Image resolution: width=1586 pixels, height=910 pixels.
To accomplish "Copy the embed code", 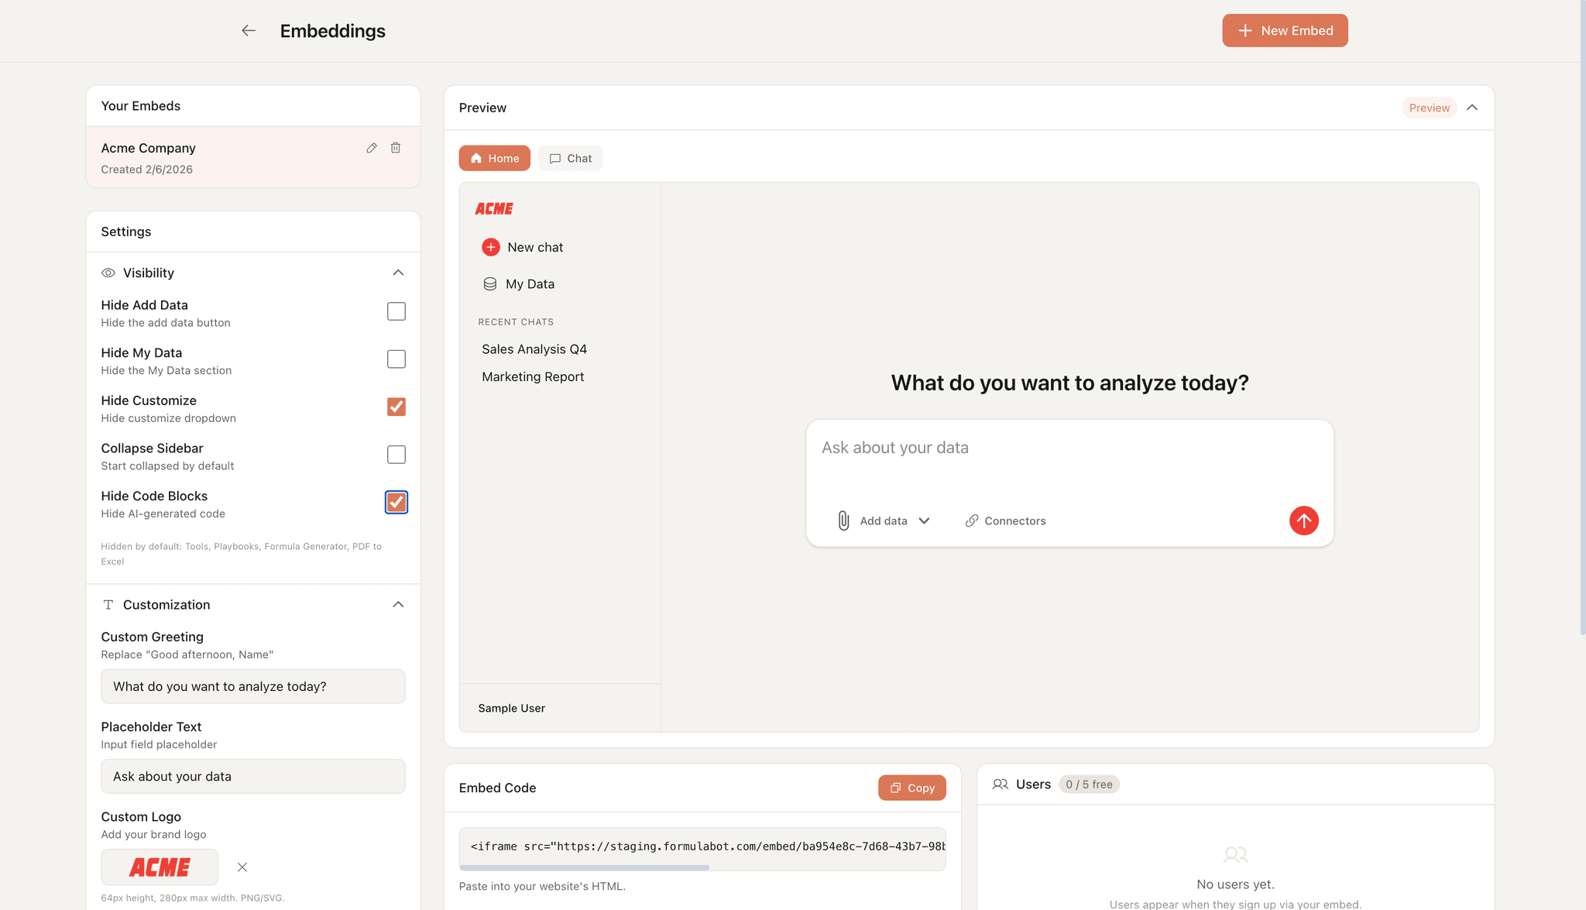I will (911, 788).
